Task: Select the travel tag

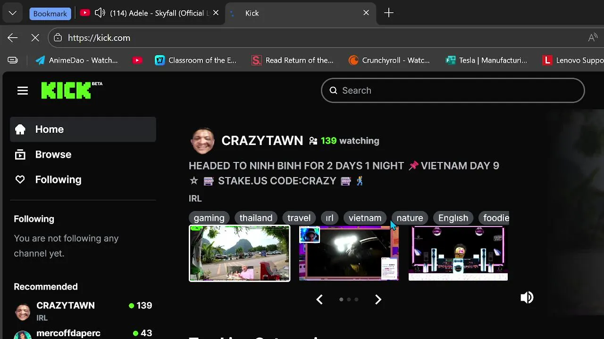Action: 299,218
